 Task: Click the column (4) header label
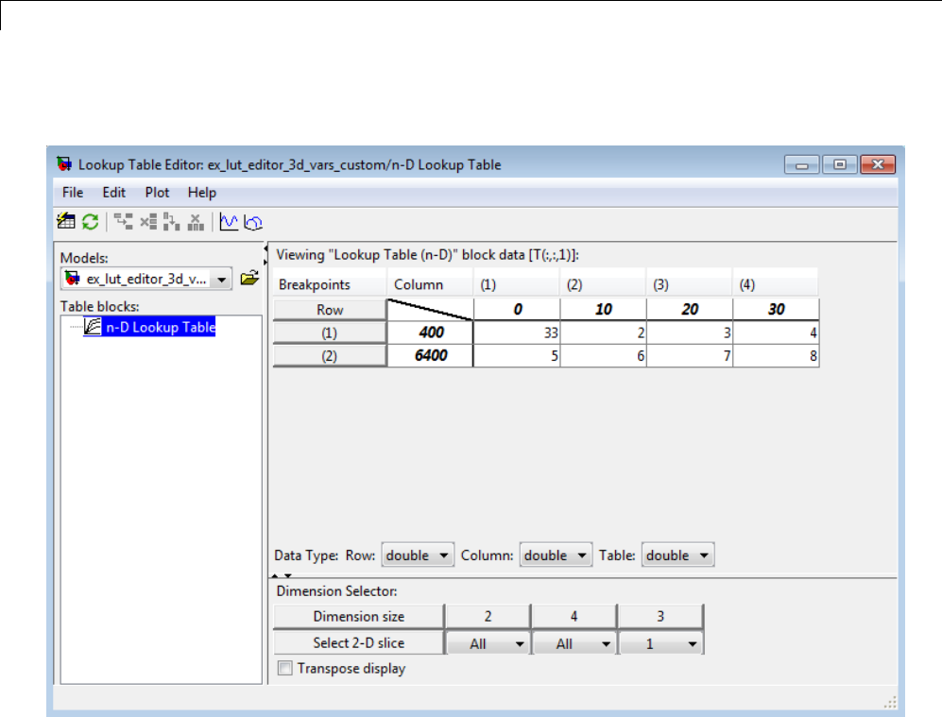click(746, 284)
